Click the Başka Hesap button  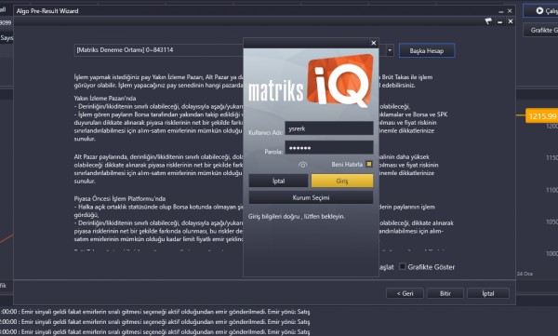pos(427,50)
